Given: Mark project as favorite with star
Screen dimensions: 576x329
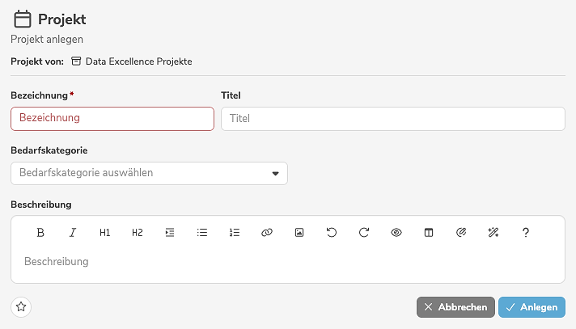Looking at the screenshot, I should (x=22, y=307).
